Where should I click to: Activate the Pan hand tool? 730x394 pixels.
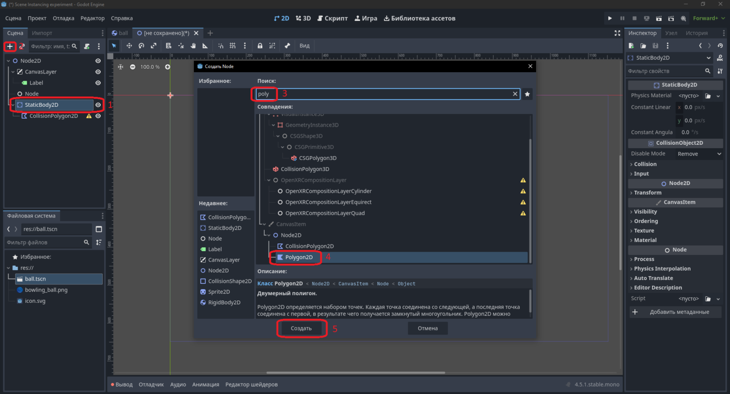tap(193, 46)
